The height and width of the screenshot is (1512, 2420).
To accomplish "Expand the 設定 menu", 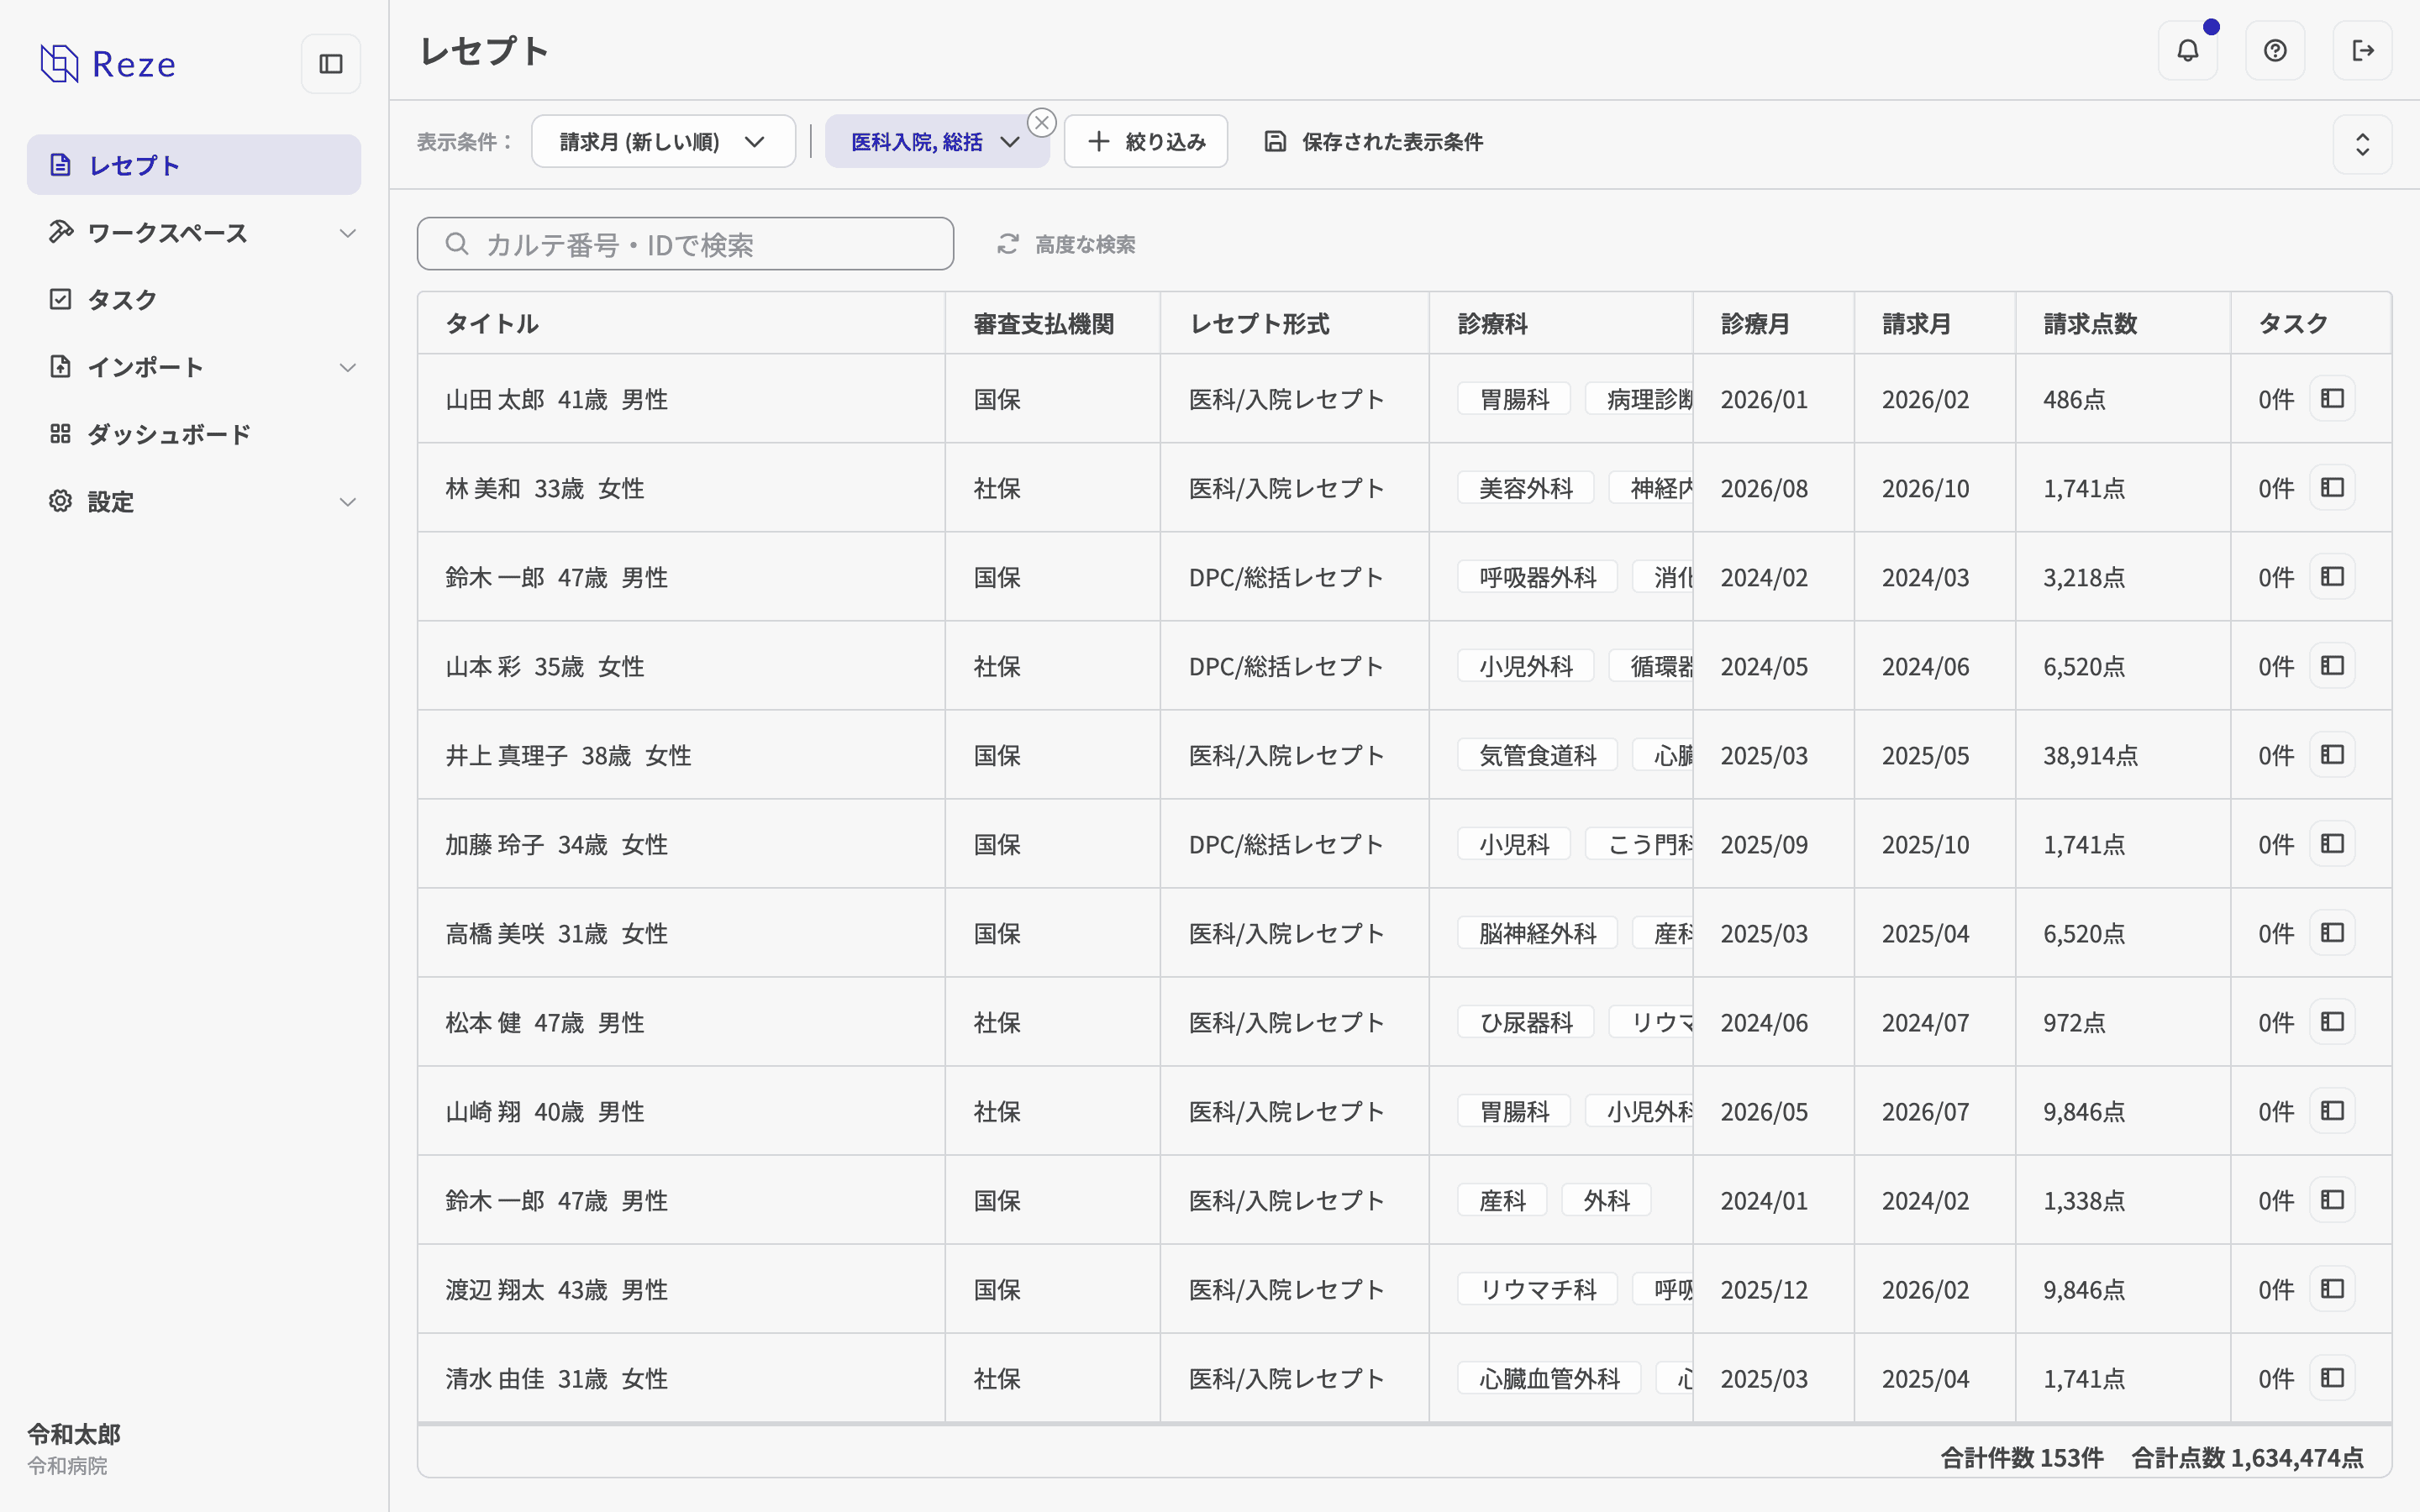I will (x=194, y=501).
